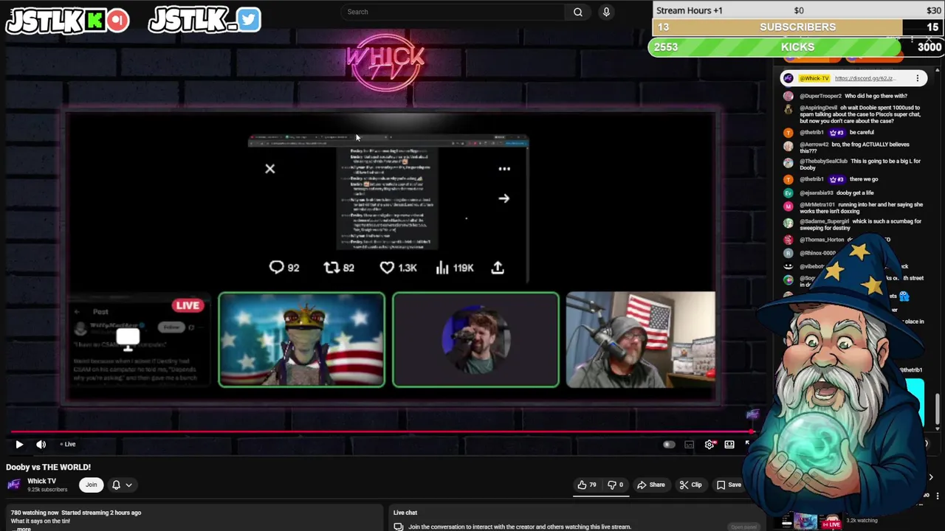Like the video thumbs up
945x531 pixels.
(x=586, y=485)
